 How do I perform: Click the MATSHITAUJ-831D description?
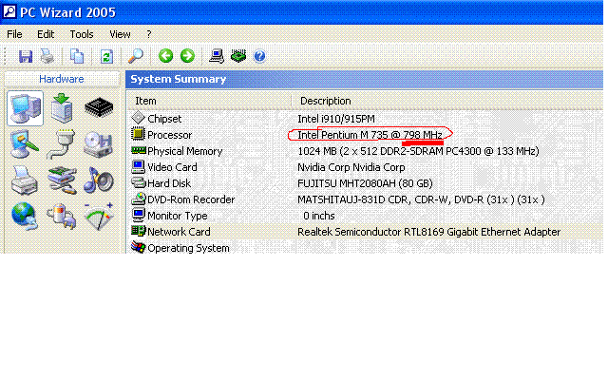tap(421, 199)
